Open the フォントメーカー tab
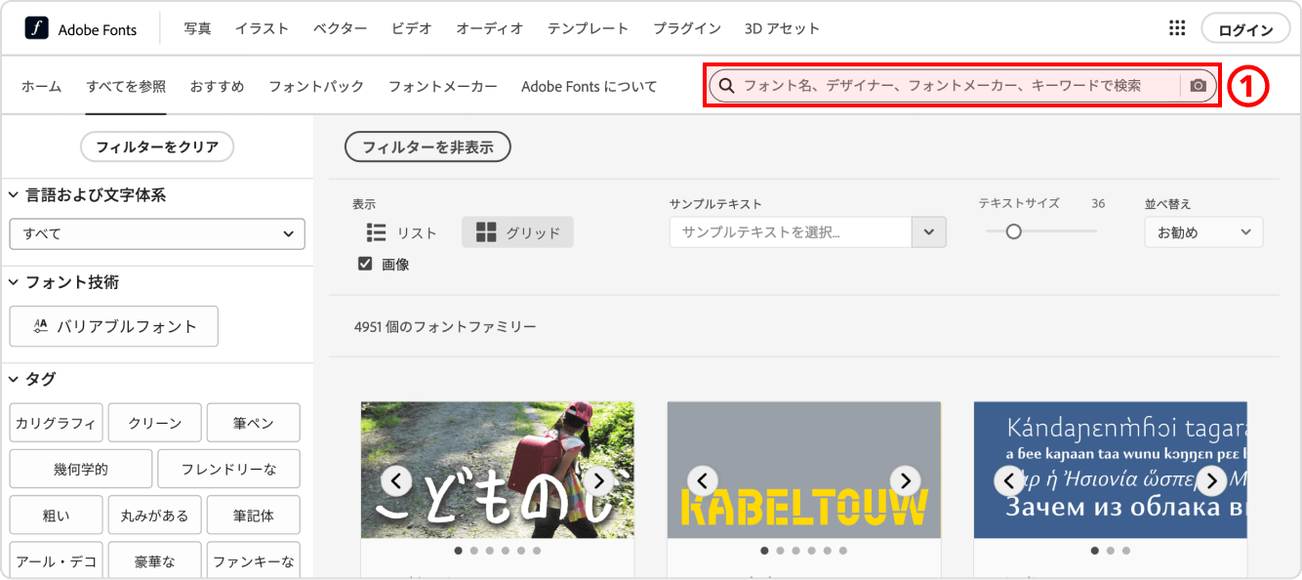This screenshot has height=580, width=1302. tap(443, 86)
